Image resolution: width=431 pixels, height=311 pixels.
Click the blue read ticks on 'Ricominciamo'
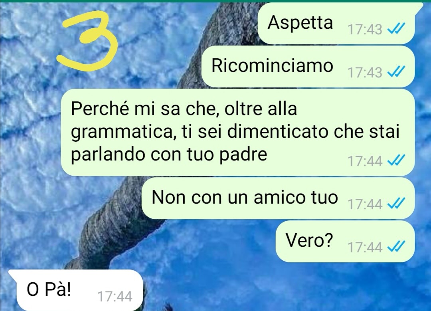pyautogui.click(x=396, y=71)
